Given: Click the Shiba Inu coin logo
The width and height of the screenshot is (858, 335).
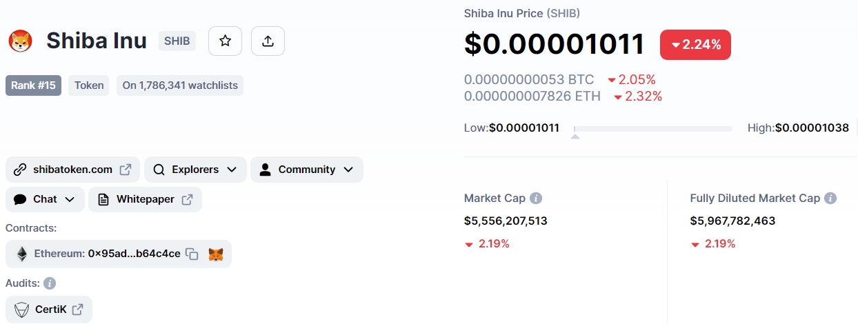Looking at the screenshot, I should coord(21,41).
